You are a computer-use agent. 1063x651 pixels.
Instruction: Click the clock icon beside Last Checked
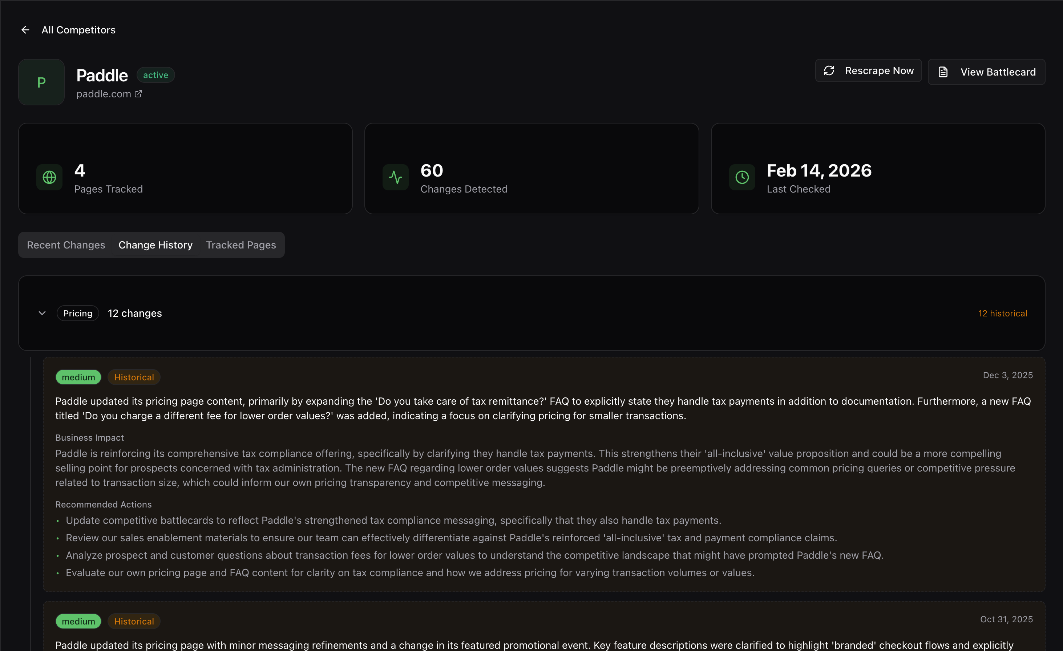[x=741, y=177]
